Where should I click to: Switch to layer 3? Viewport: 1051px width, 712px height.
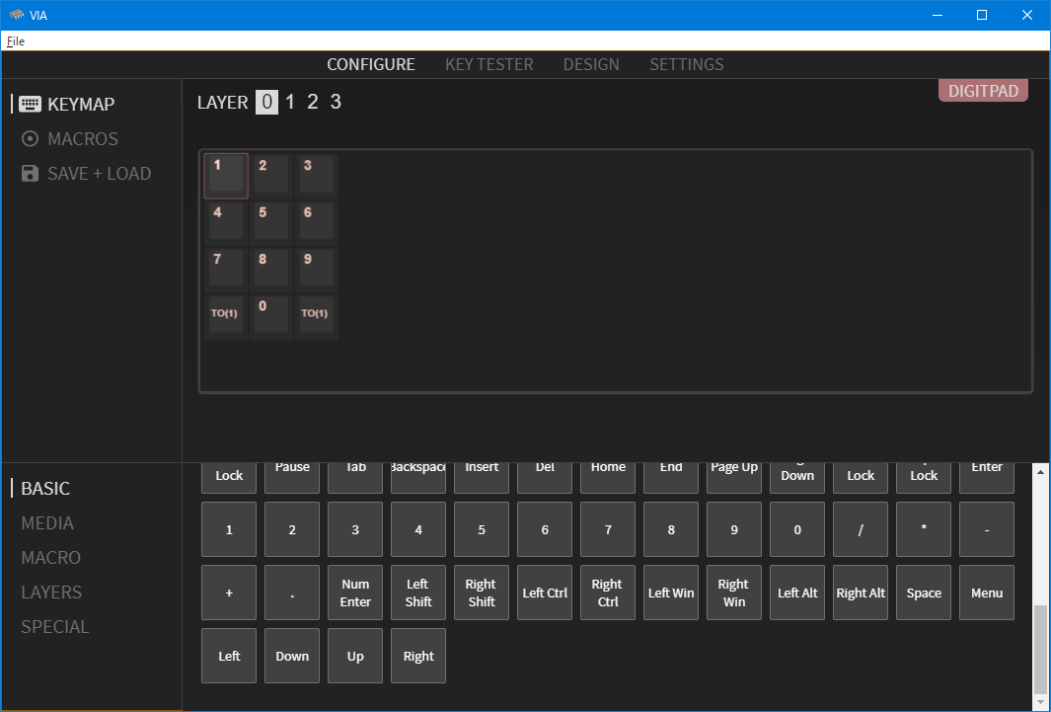coord(336,102)
